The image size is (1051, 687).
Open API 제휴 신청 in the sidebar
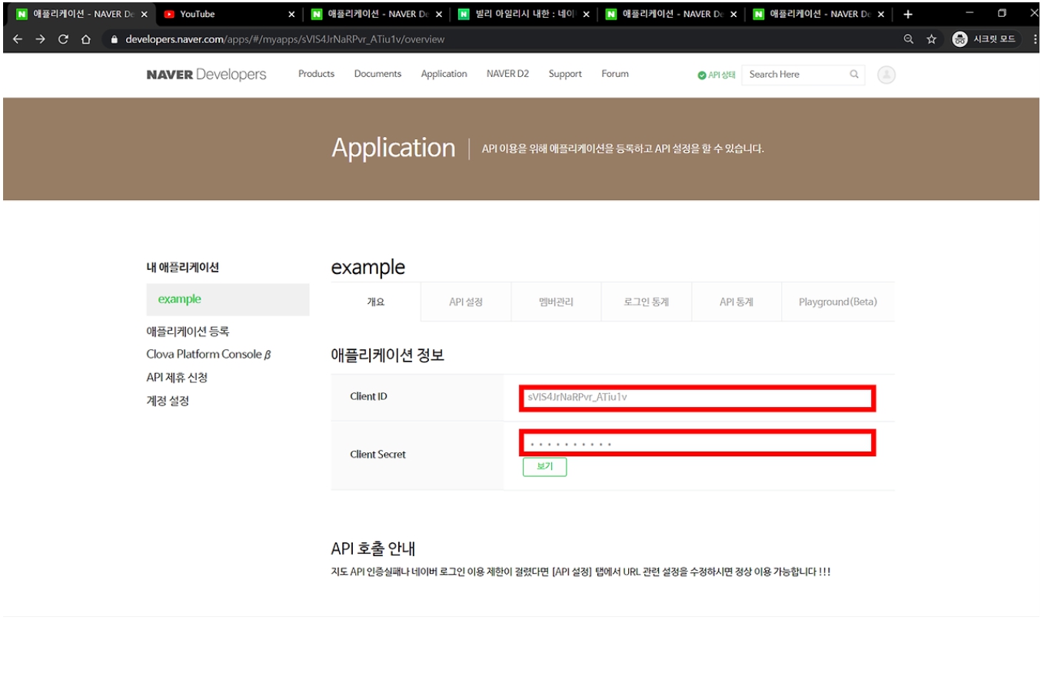177,378
